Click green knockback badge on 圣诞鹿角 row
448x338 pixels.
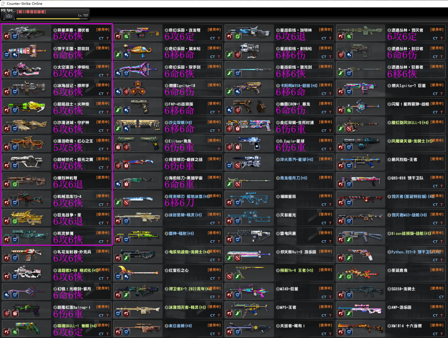(349, 277)
